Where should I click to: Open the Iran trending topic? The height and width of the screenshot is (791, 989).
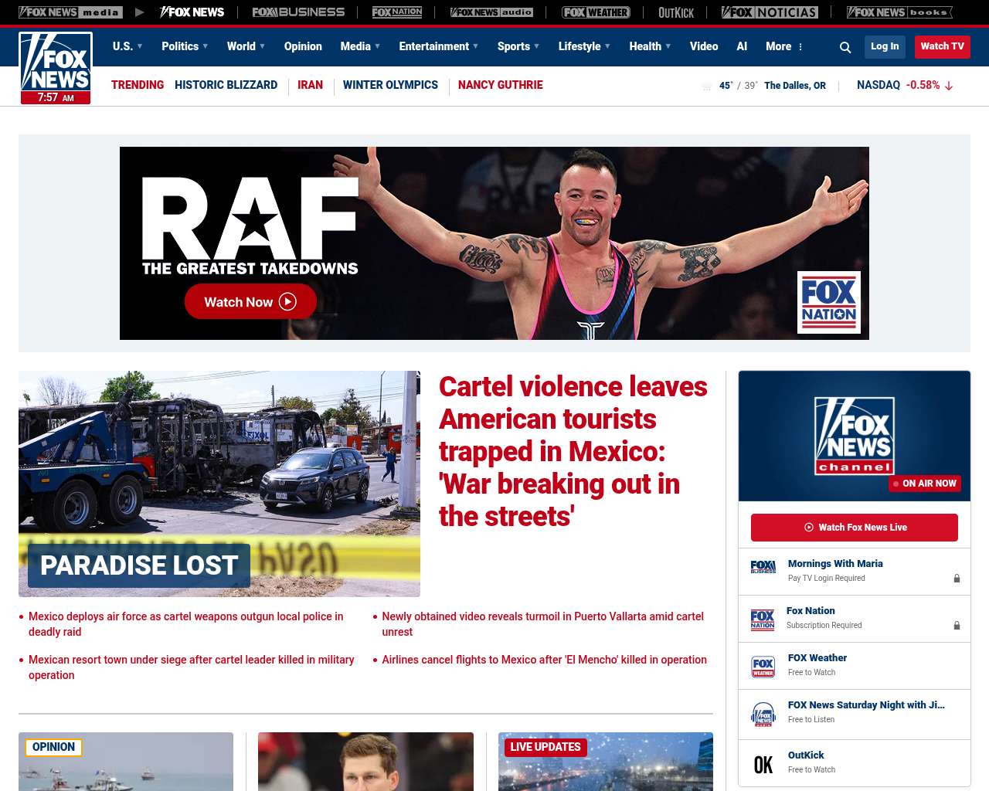[x=311, y=85]
